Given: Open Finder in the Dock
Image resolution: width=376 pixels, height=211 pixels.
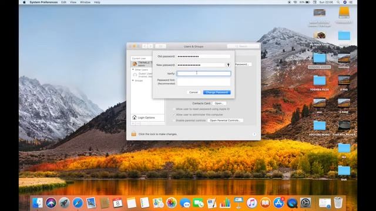Looking at the screenshot, I should click(x=38, y=203).
